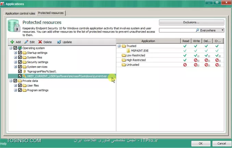This screenshot has width=232, height=148.
Task: Click the Untrusted folder icon
Action: pyautogui.click(x=124, y=65)
